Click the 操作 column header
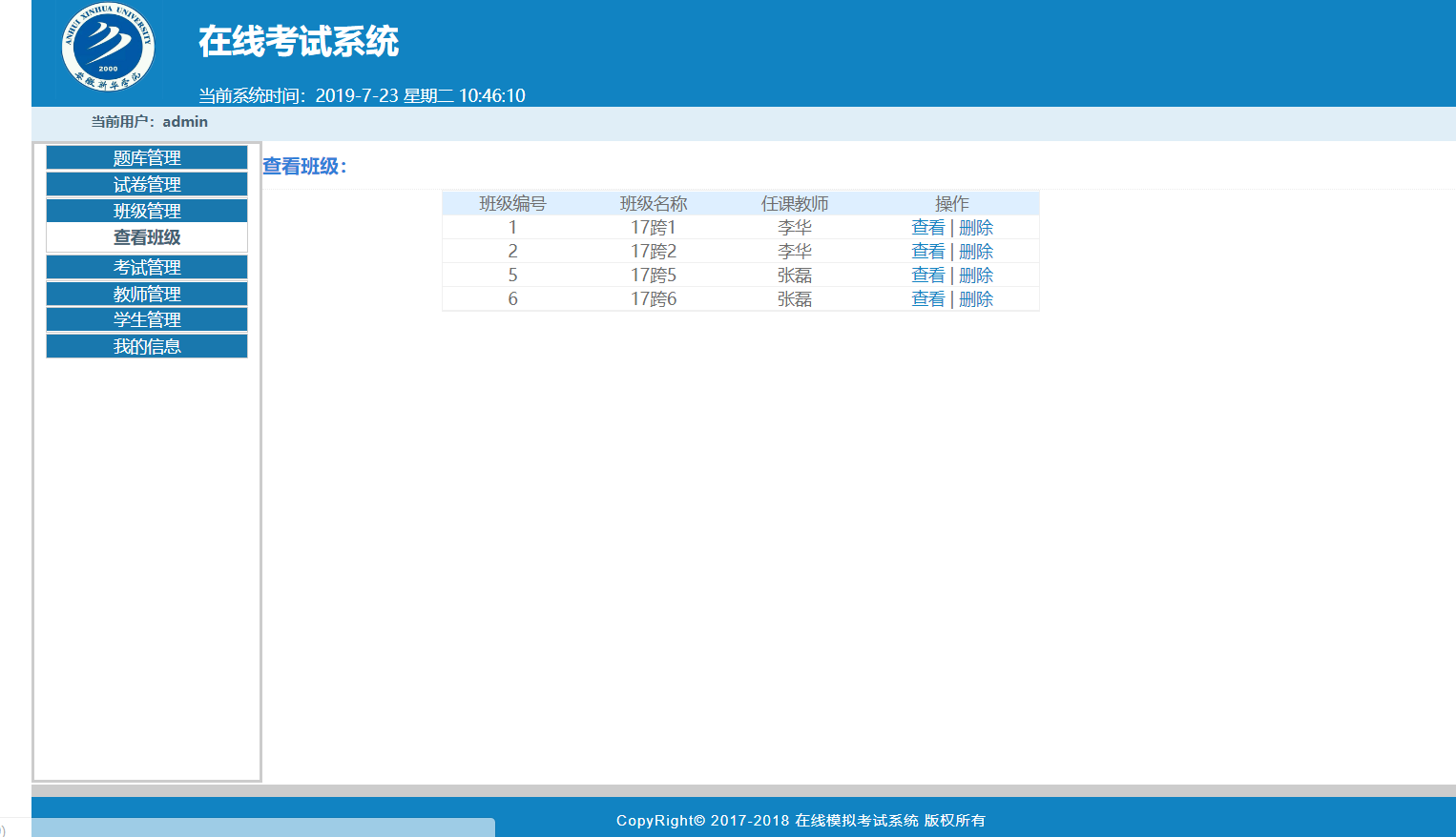This screenshot has width=1456, height=837. point(952,204)
